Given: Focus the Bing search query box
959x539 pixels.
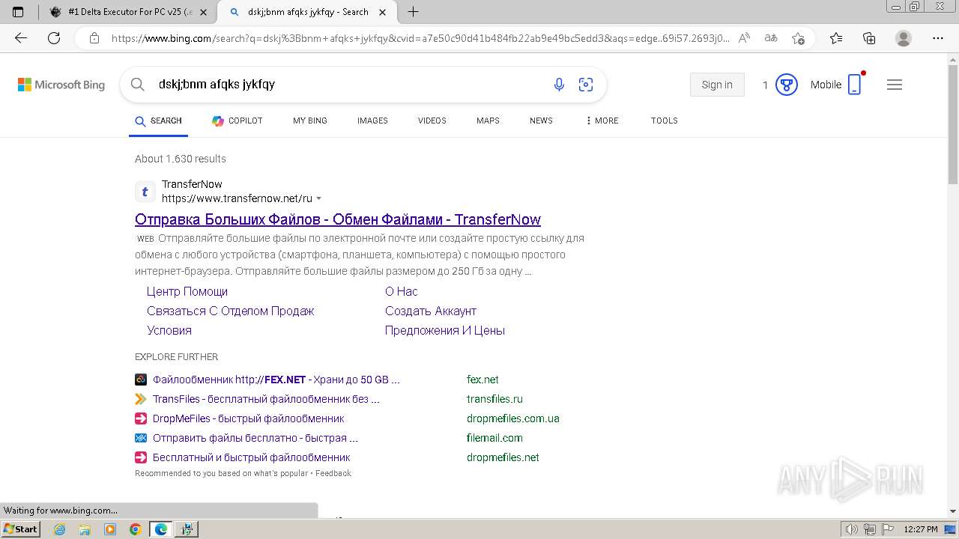Looking at the screenshot, I should pos(348,85).
